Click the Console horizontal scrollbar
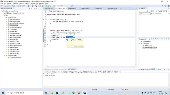Viewport: 170px width, 95px height. (x=105, y=87)
